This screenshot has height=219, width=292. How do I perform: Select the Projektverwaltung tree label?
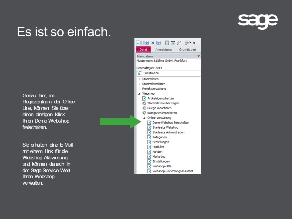[x=154, y=89]
